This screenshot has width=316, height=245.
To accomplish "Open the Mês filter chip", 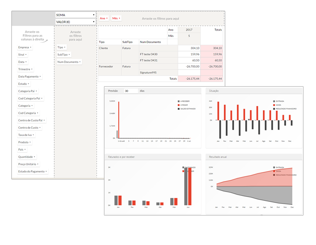I will [x=116, y=18].
